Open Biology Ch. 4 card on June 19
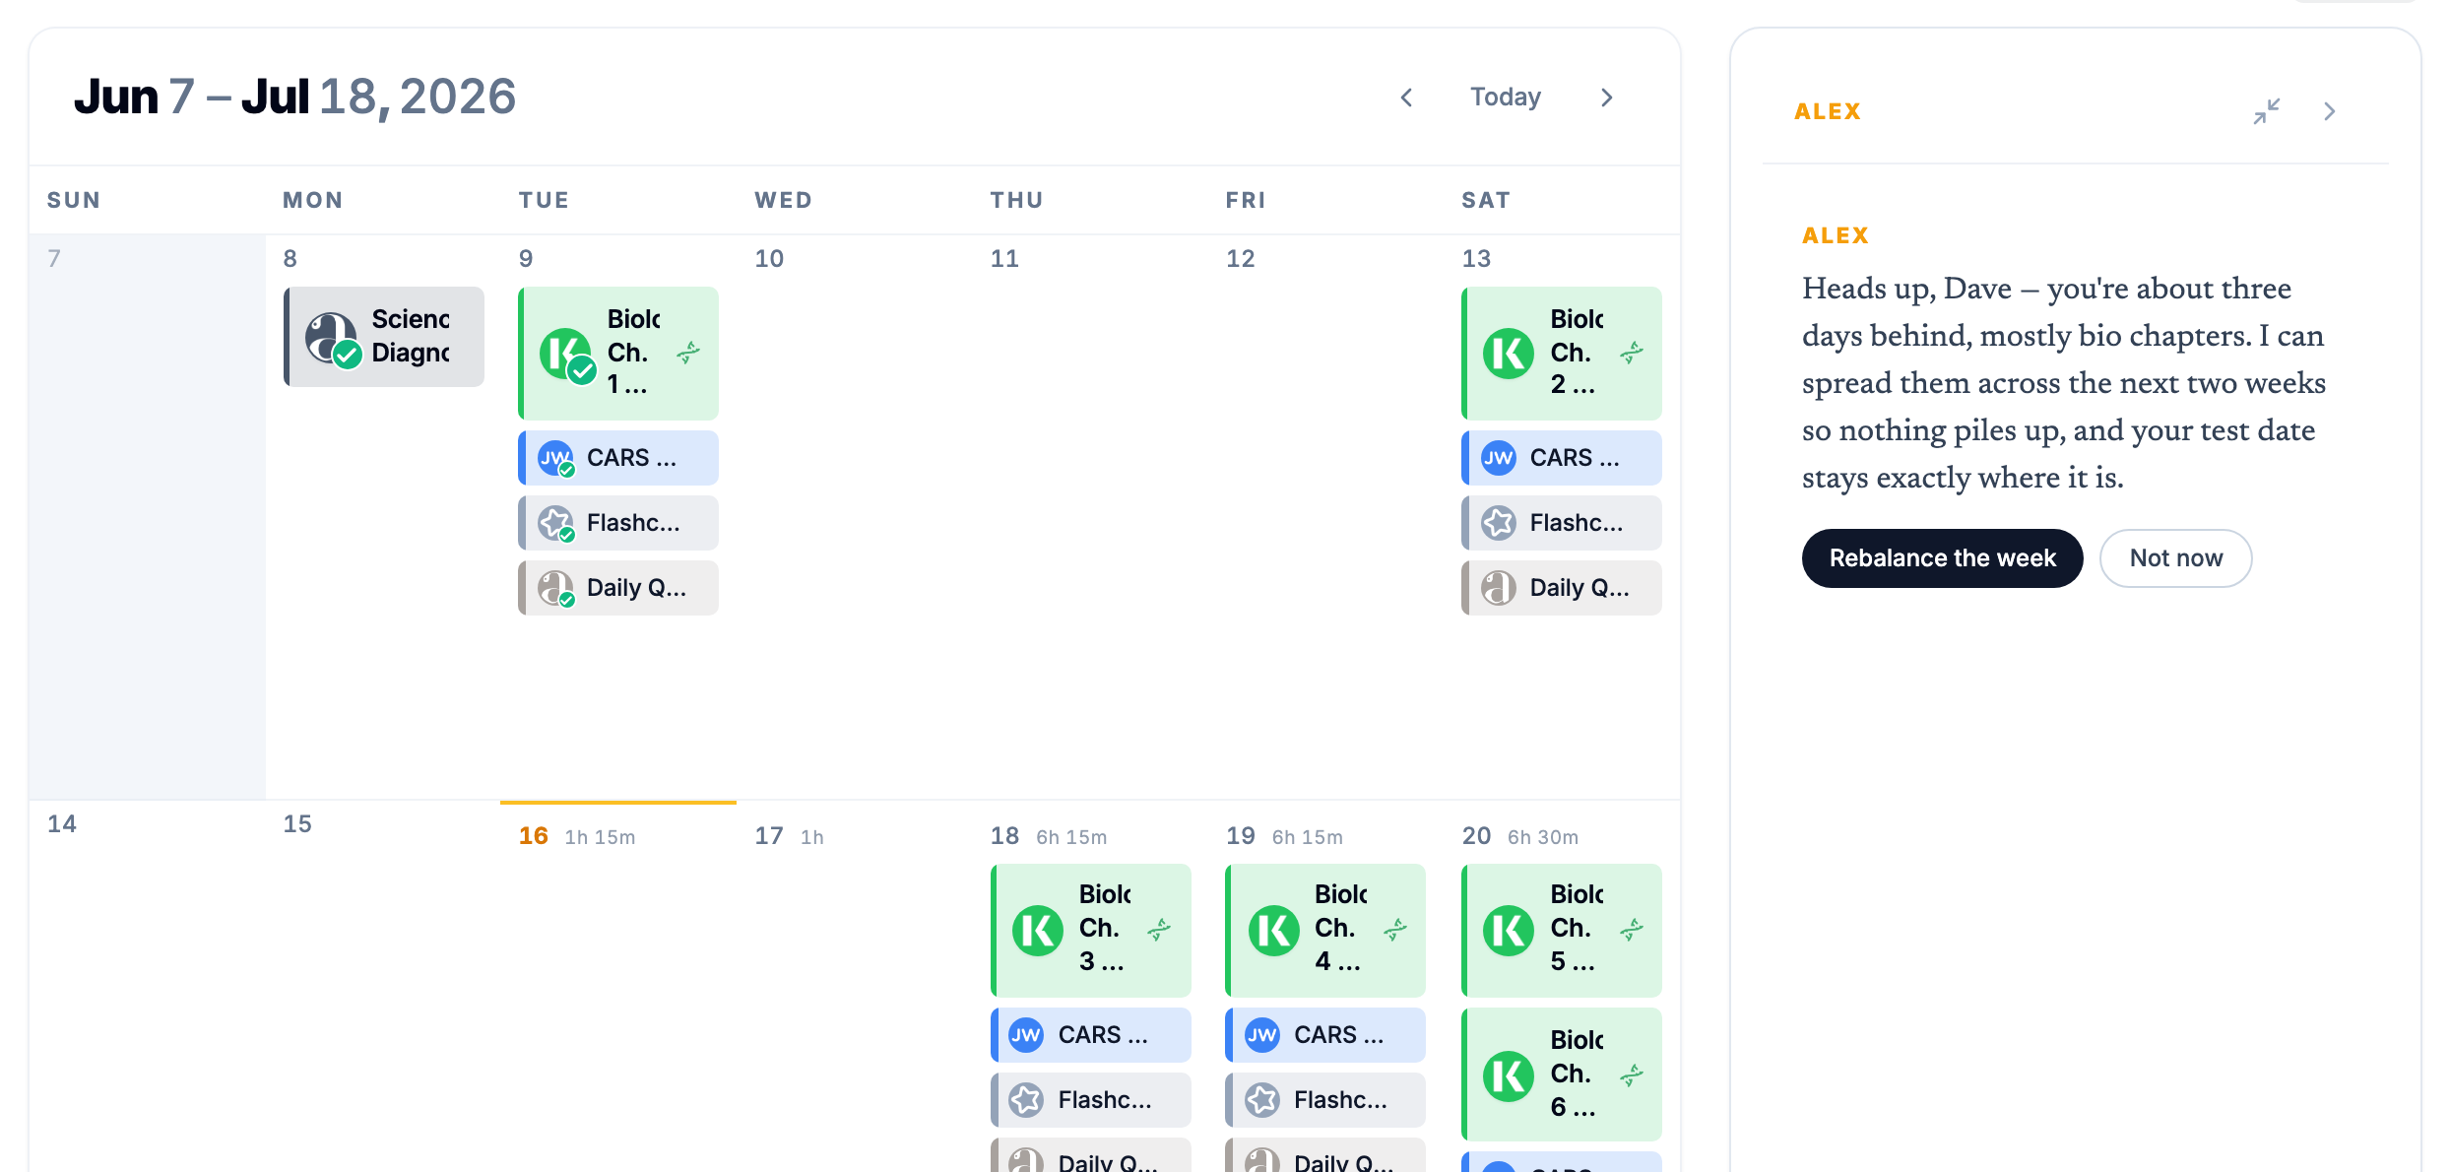 (1325, 930)
